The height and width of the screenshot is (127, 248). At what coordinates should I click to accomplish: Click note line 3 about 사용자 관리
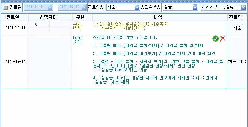click(x=158, y=64)
